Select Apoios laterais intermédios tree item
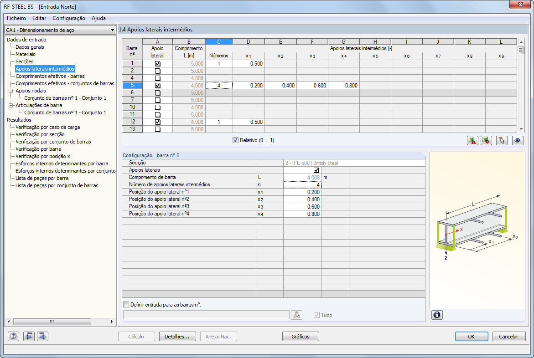This screenshot has width=534, height=358. 45,69
